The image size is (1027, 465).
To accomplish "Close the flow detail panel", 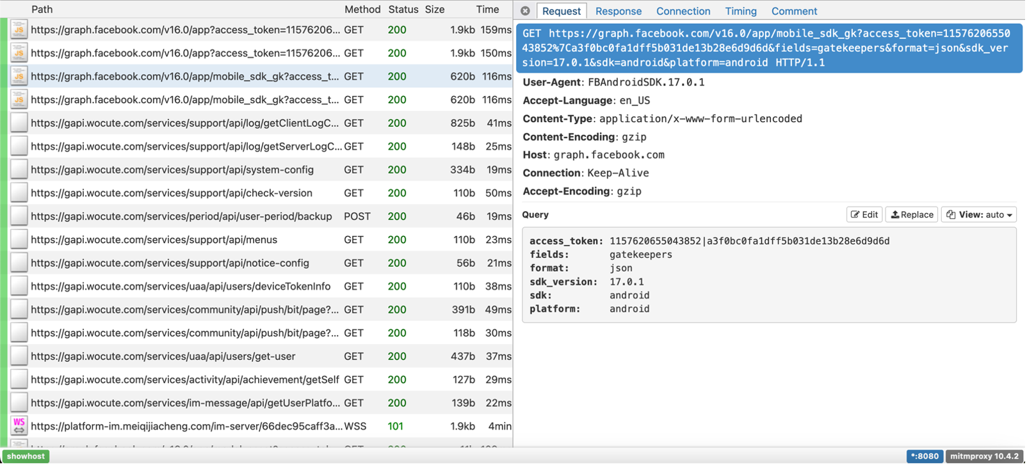I will click(525, 11).
